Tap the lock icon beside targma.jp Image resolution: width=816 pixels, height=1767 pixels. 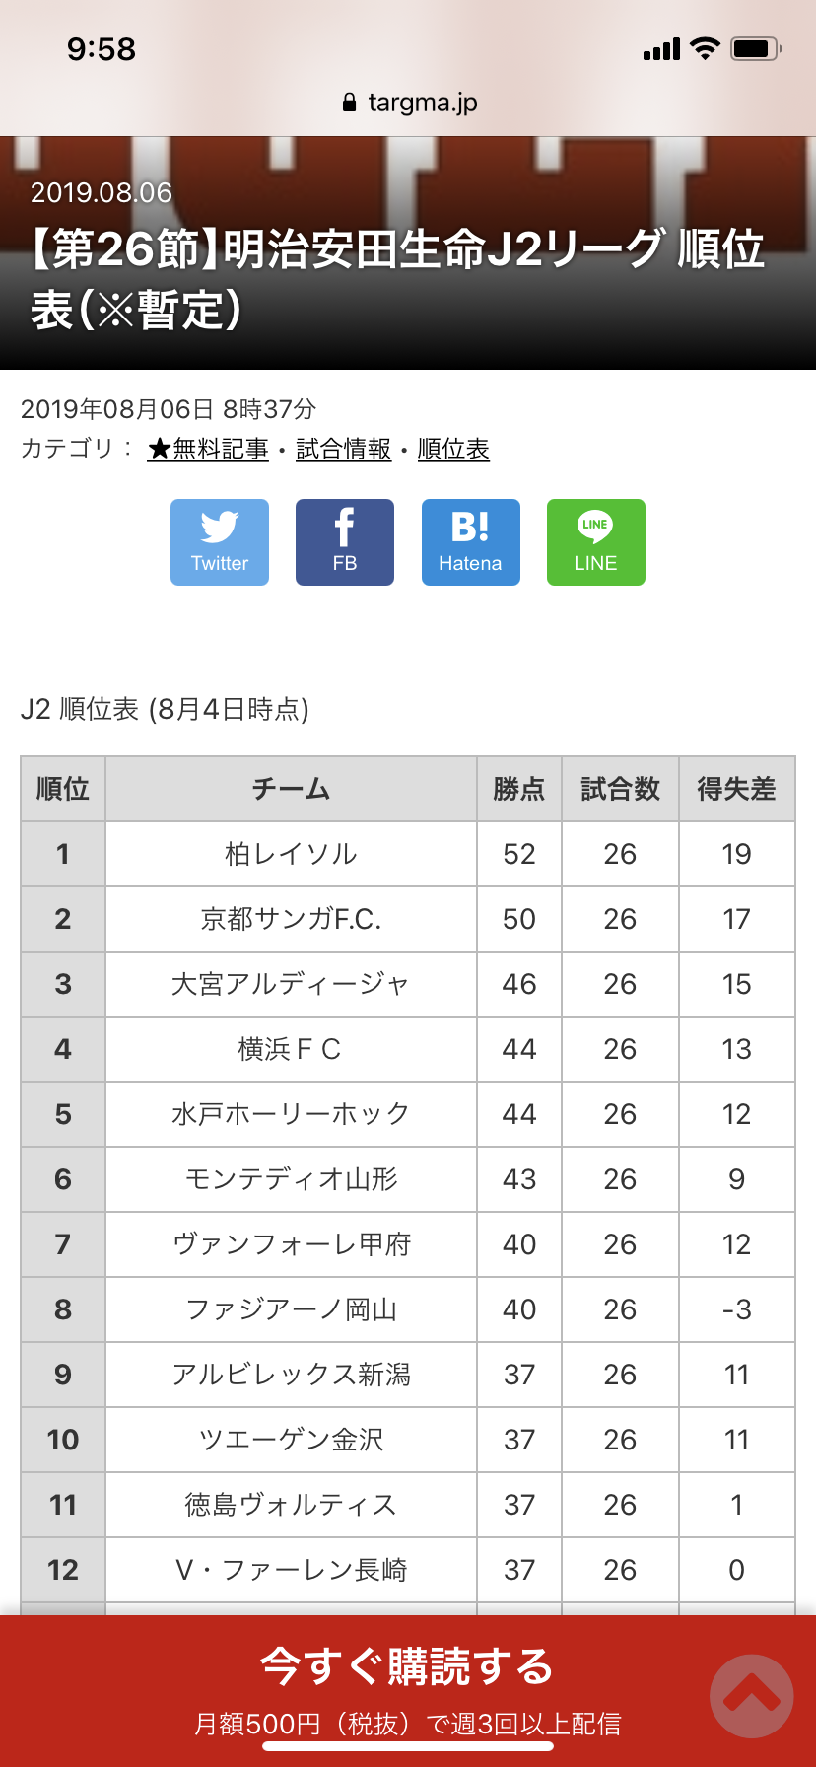pyautogui.click(x=349, y=103)
